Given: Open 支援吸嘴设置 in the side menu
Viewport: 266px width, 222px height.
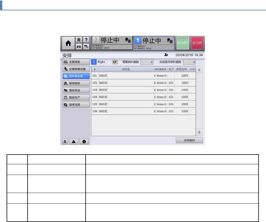Looking at the screenshot, I should (x=76, y=69).
